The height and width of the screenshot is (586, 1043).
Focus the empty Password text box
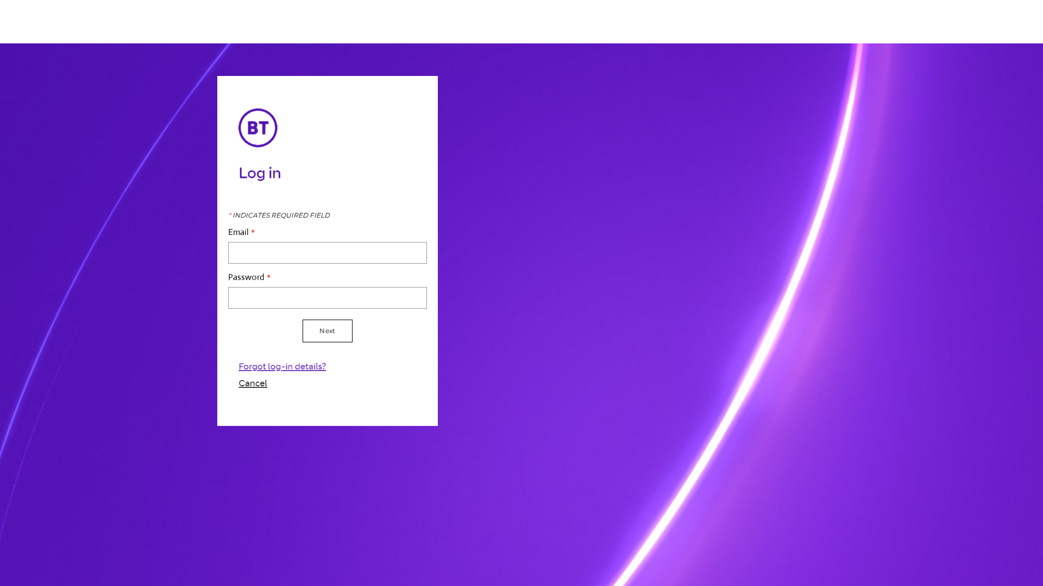pos(327,297)
